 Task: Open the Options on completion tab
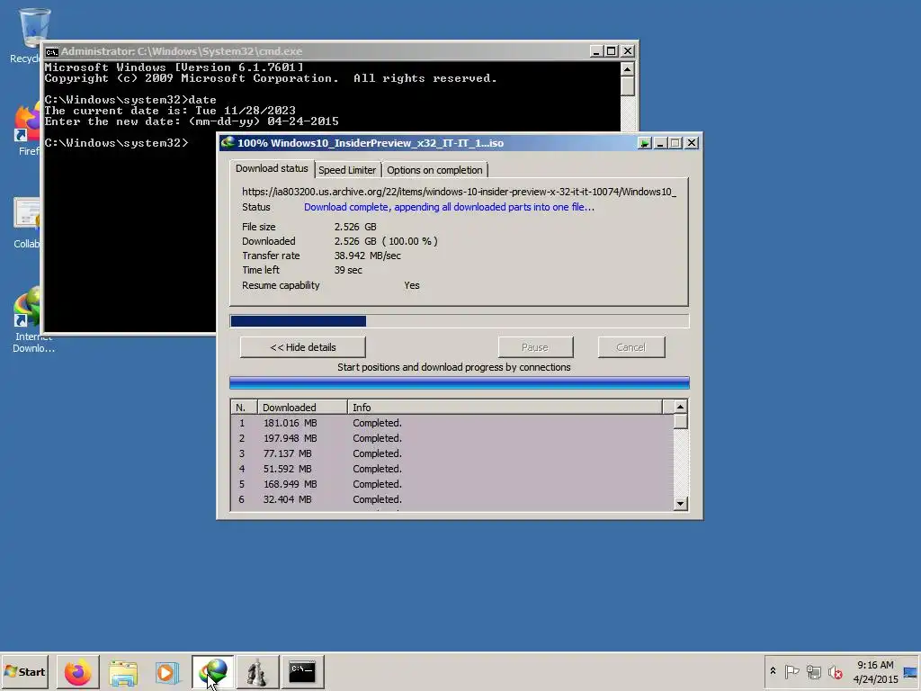434,170
